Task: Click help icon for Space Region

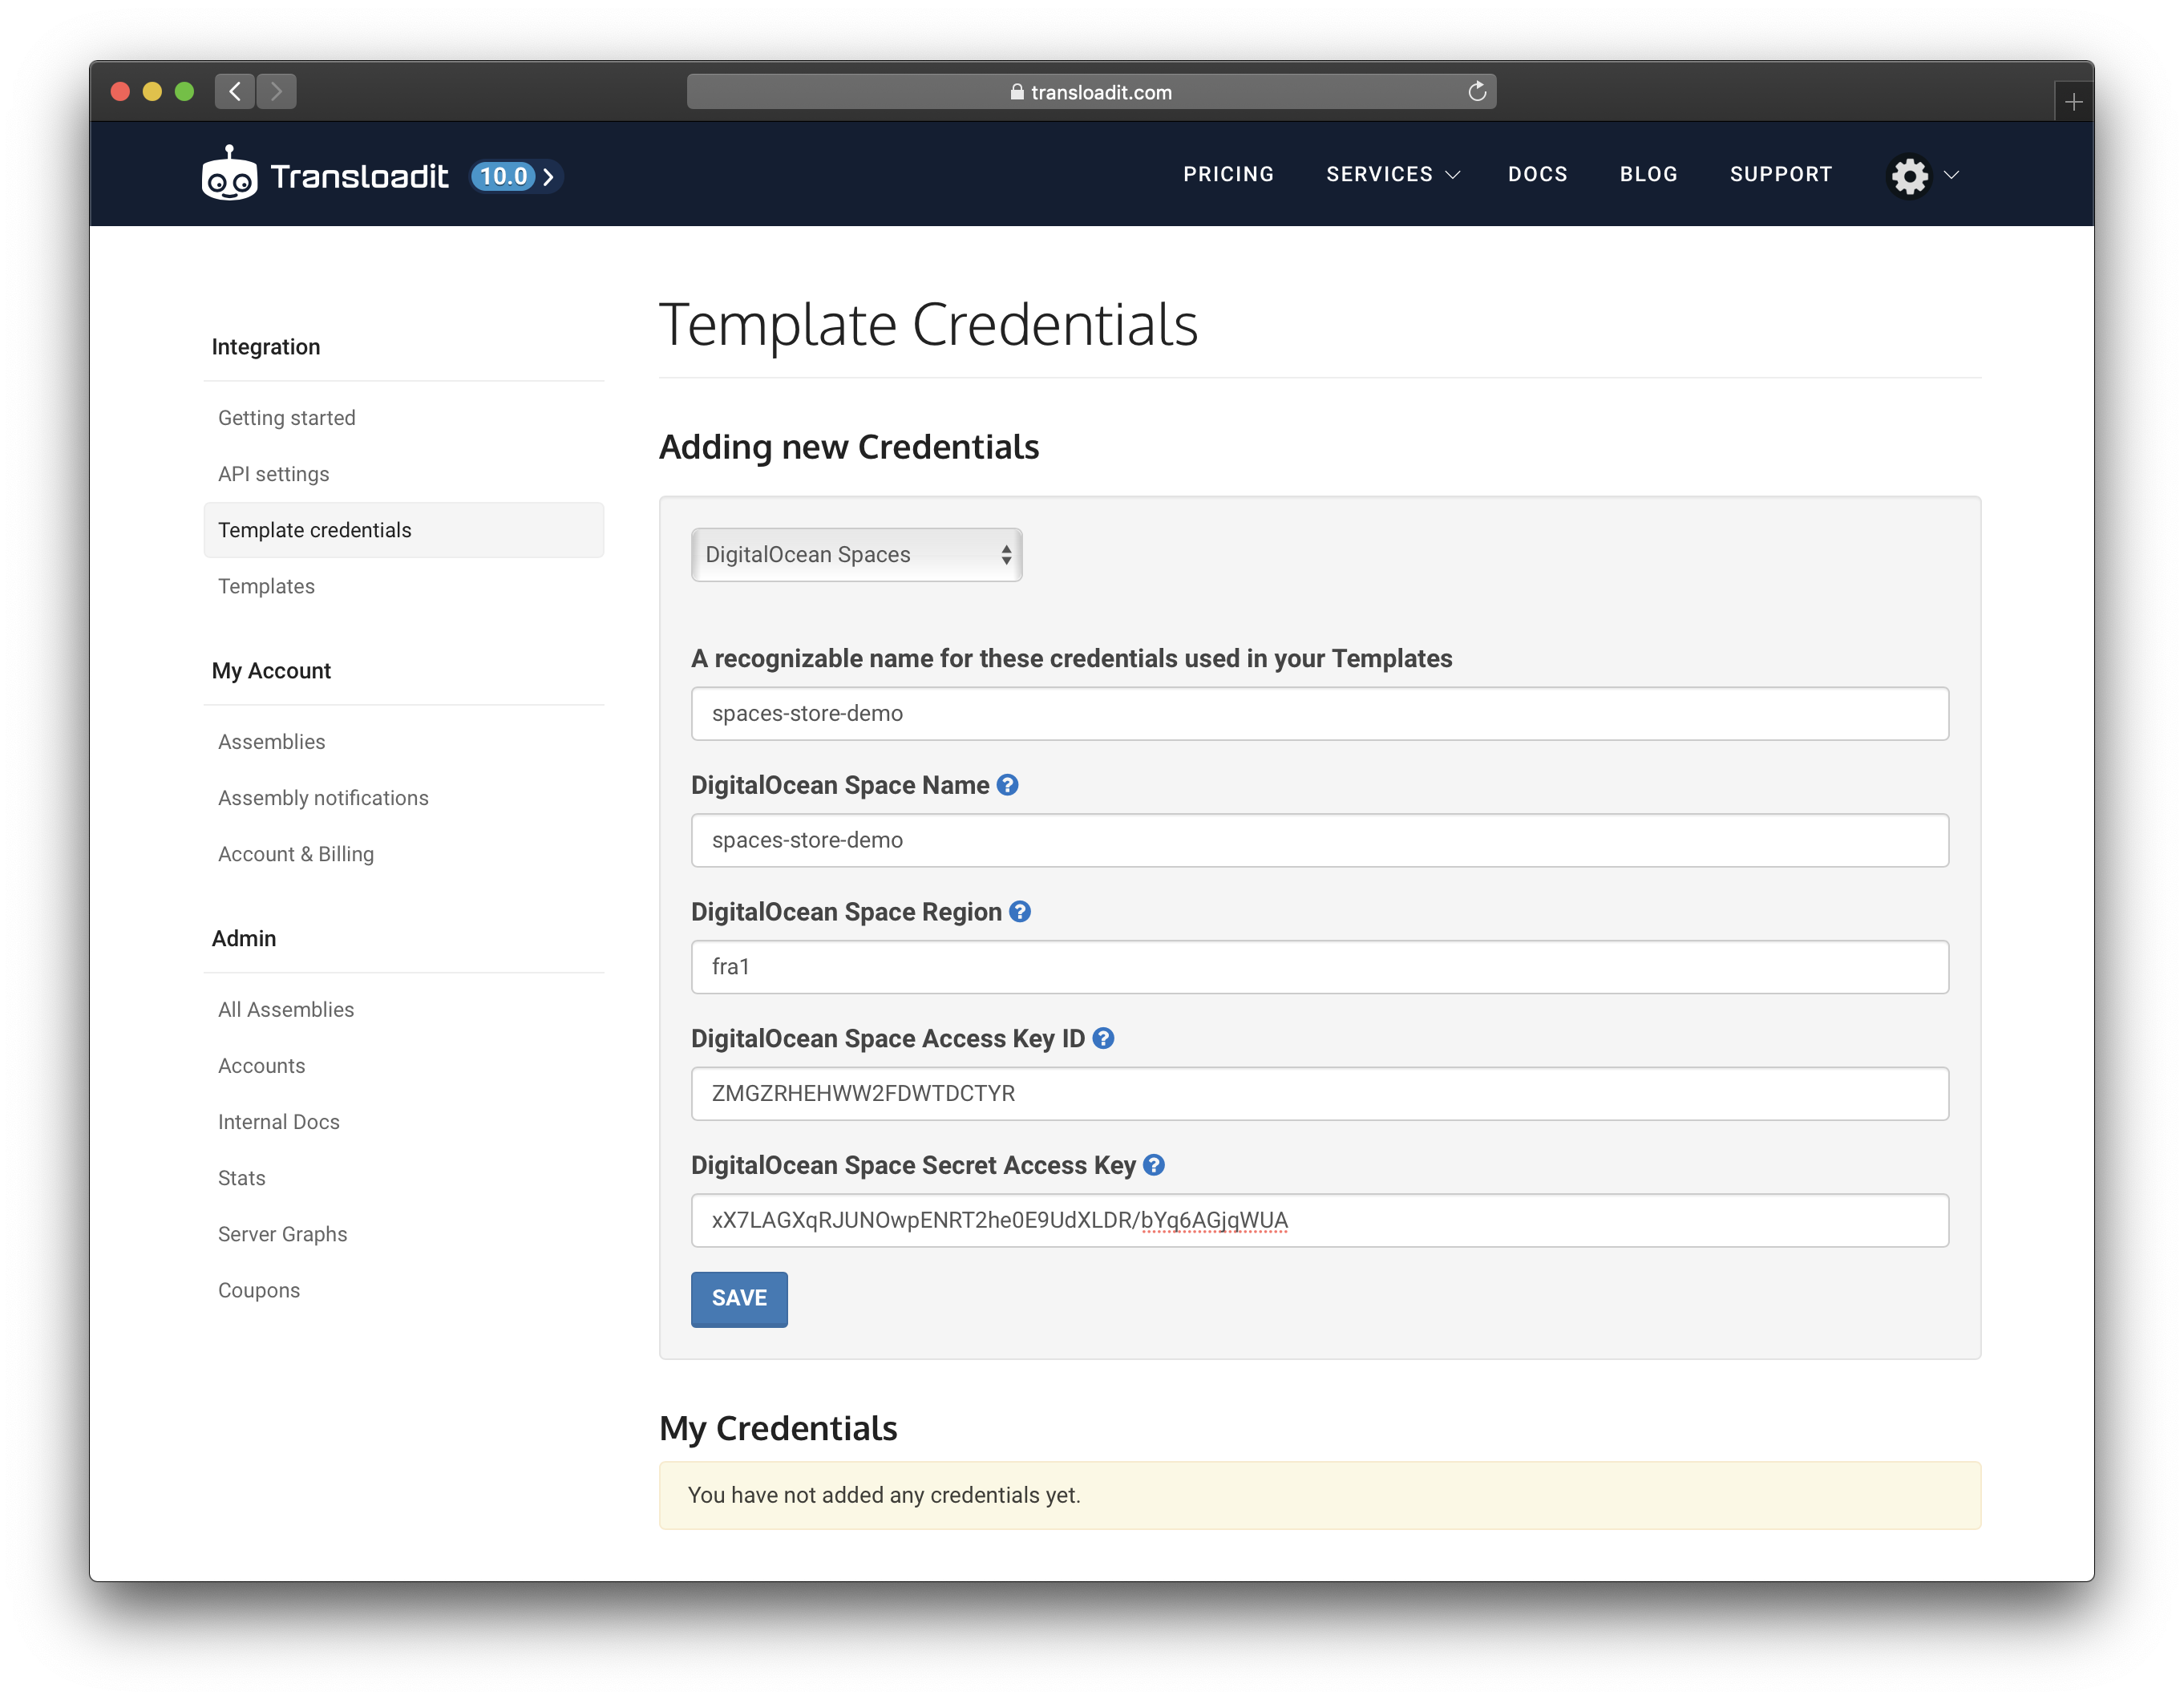Action: 1020,911
